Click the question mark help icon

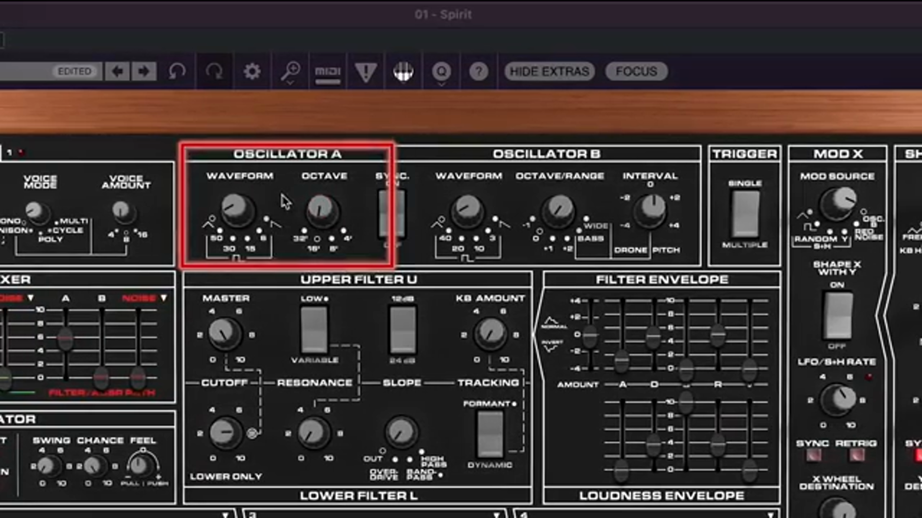(x=478, y=72)
